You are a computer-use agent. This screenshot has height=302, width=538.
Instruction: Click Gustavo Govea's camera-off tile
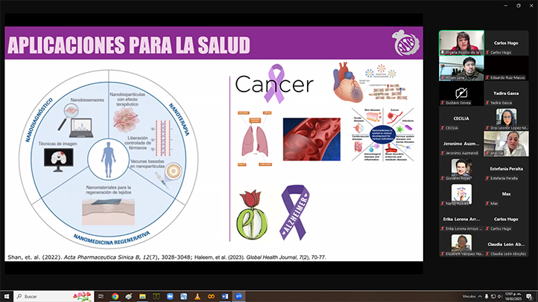pyautogui.click(x=461, y=93)
